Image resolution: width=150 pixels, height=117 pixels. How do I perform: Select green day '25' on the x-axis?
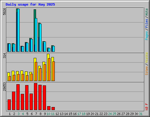coord(114,114)
